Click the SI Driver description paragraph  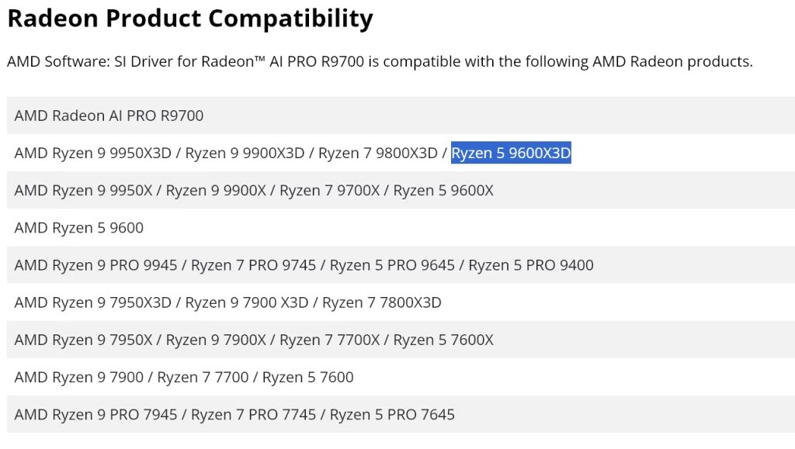pos(380,62)
